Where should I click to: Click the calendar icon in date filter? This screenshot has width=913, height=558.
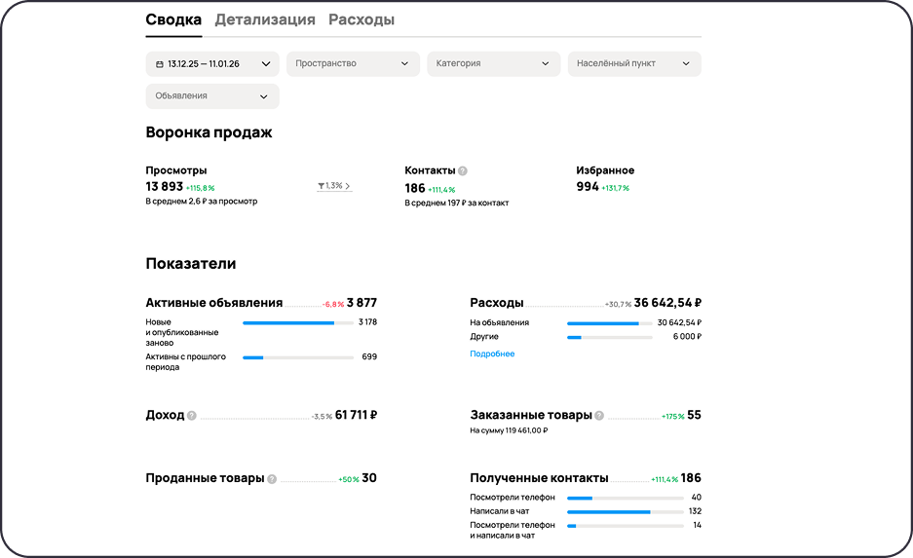(160, 64)
